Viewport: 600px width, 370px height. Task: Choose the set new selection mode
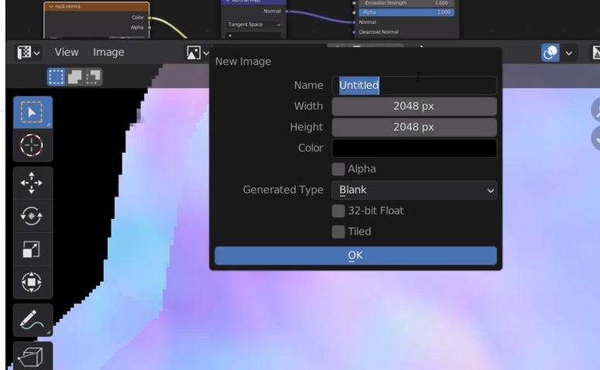[57, 77]
